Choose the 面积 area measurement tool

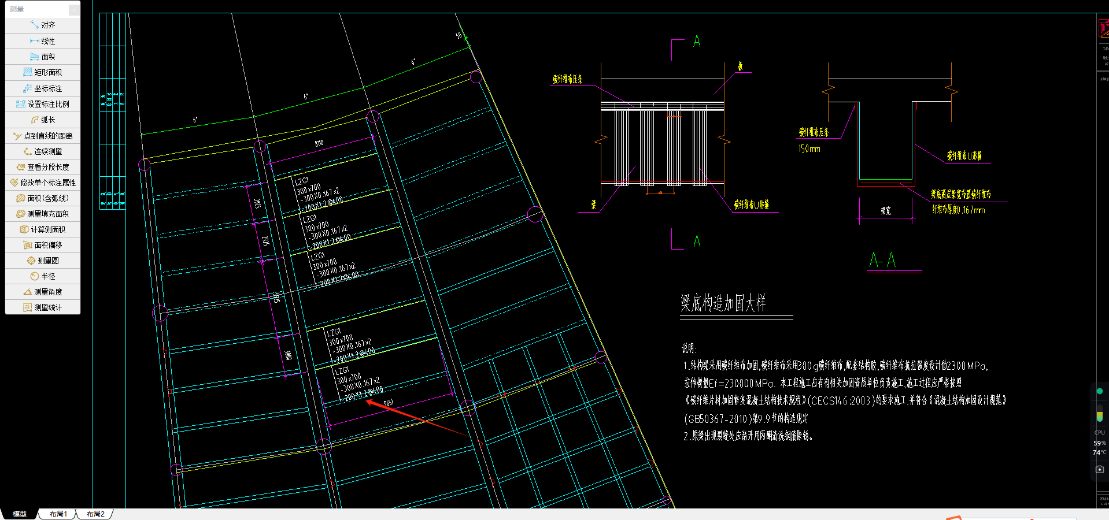pyautogui.click(x=43, y=57)
